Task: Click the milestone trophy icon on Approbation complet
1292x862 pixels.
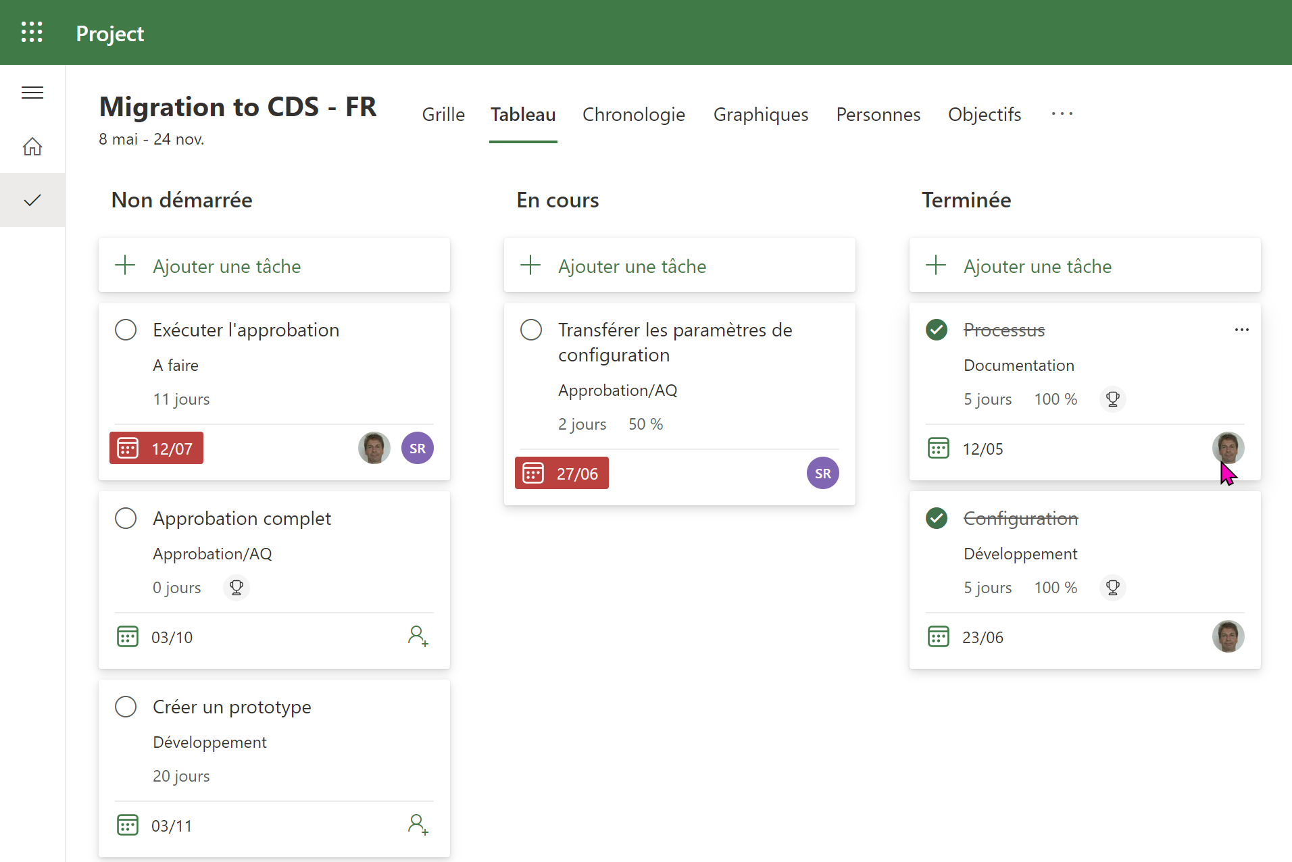Action: (x=236, y=587)
